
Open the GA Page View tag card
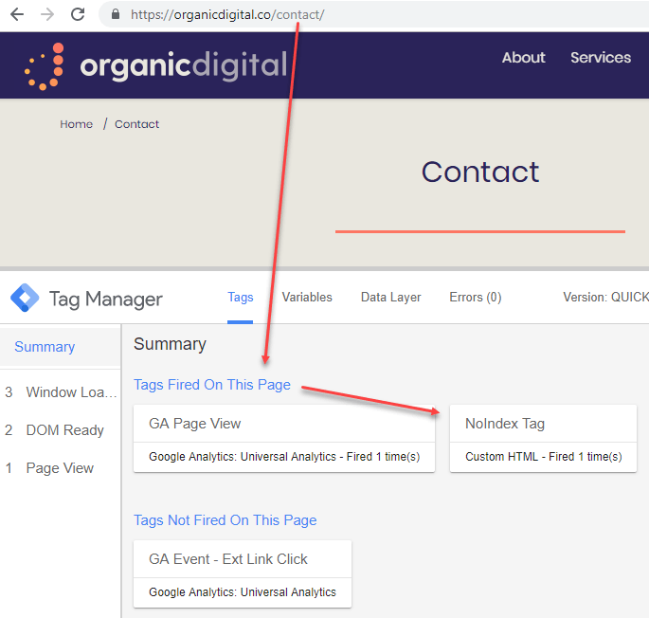tap(284, 438)
